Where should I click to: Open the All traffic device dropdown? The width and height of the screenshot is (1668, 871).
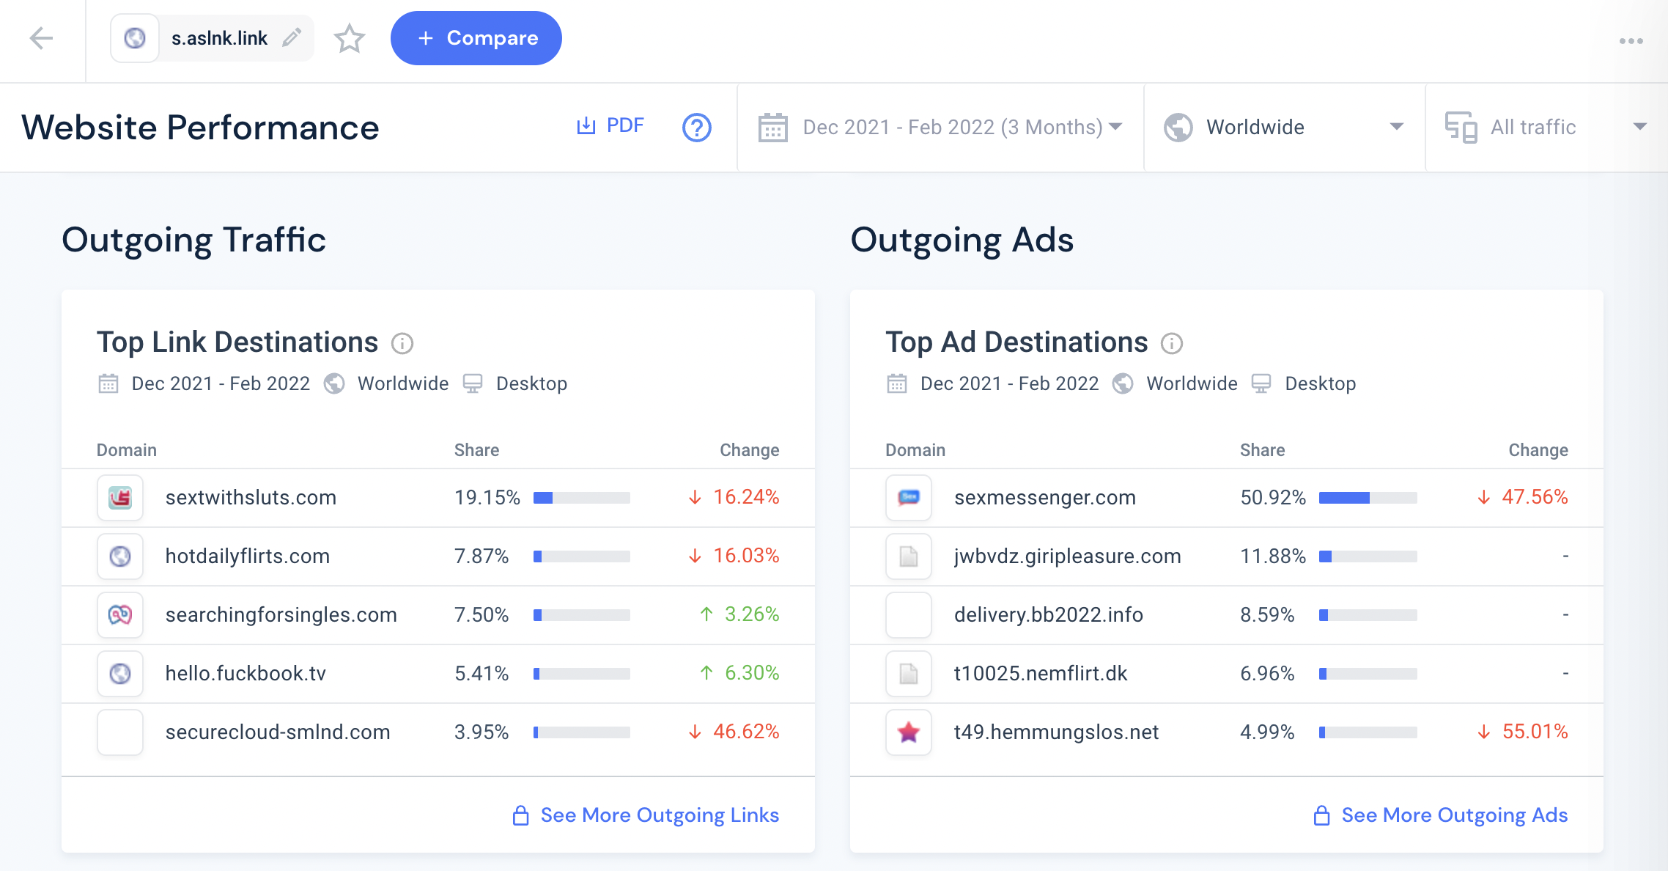(1546, 128)
